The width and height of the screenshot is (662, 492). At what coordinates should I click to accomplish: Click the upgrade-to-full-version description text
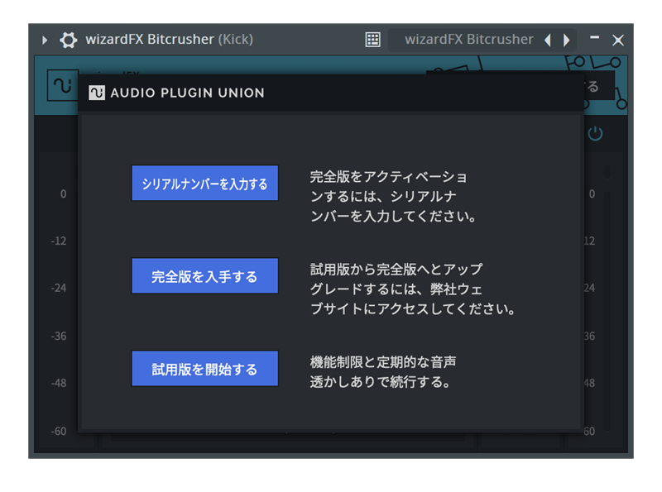click(412, 289)
